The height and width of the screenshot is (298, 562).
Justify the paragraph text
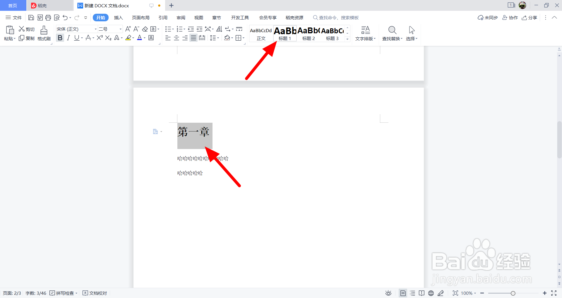click(x=193, y=38)
